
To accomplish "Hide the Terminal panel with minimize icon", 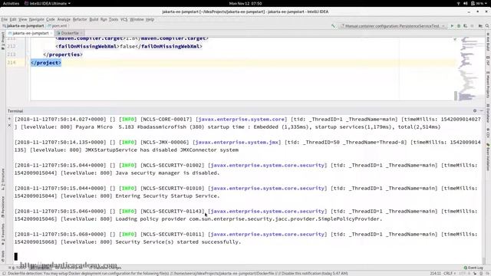I will [482, 110].
